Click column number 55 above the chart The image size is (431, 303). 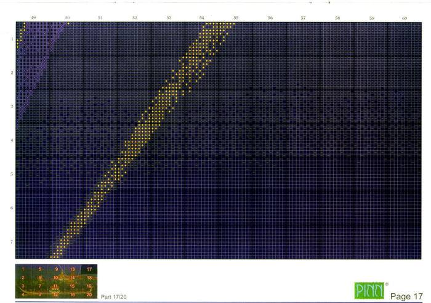click(236, 18)
